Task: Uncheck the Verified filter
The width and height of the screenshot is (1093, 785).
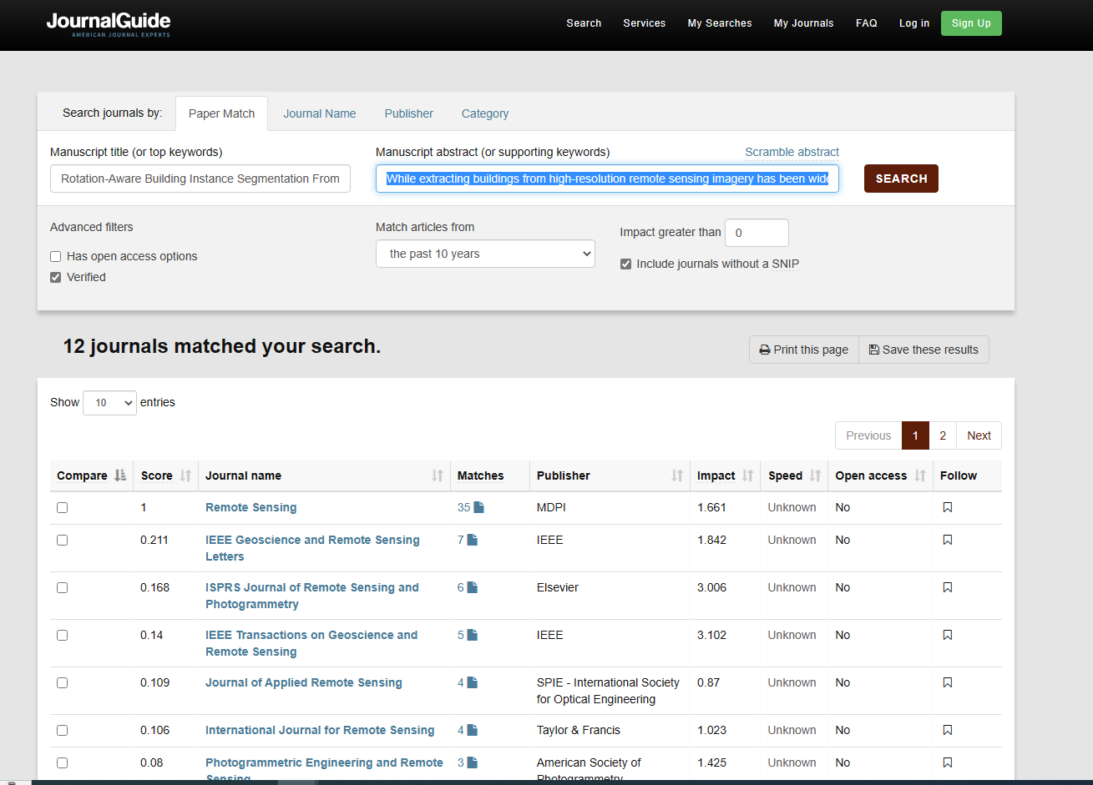Action: click(56, 277)
